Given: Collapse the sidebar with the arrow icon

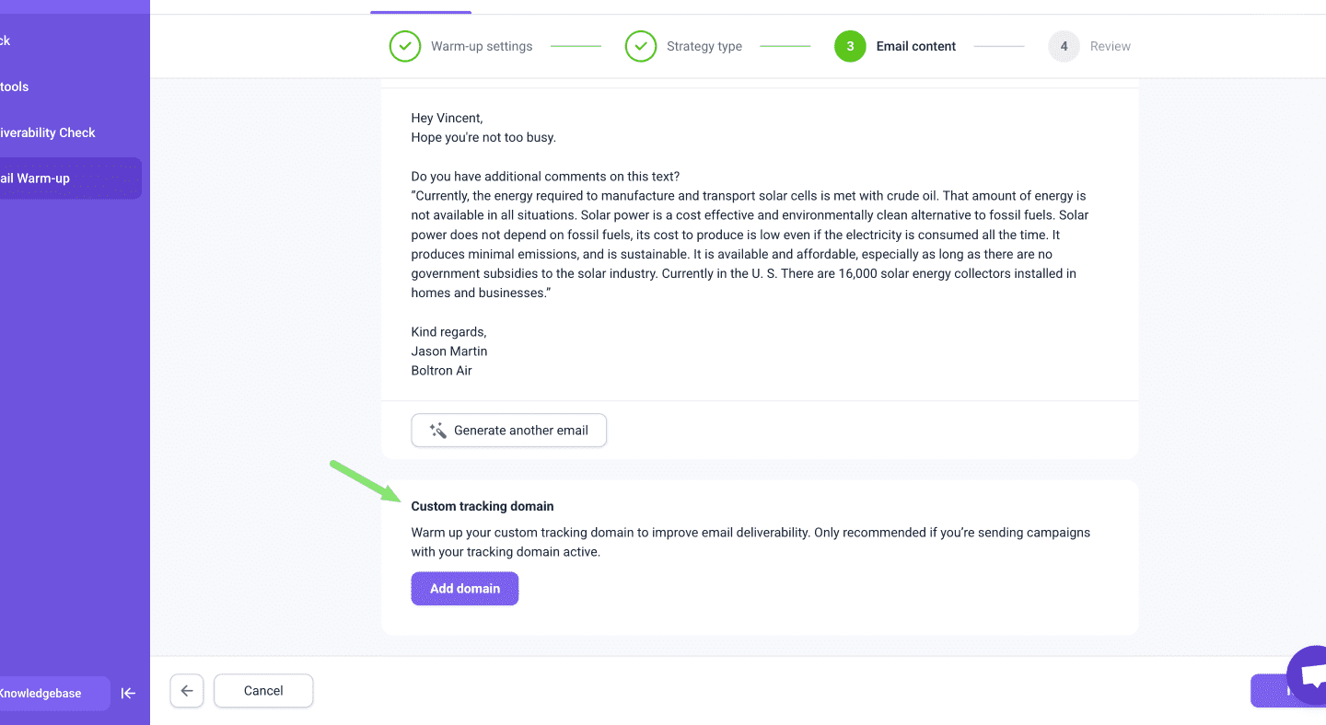Looking at the screenshot, I should click(129, 694).
